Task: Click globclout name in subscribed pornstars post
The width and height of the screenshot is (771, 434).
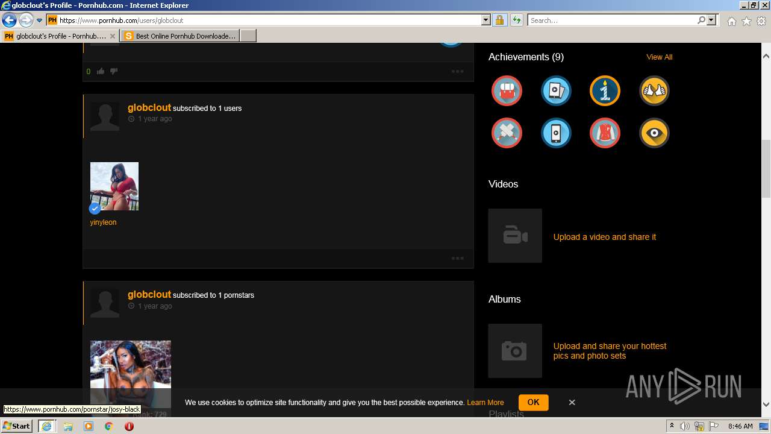Action: [x=149, y=294]
